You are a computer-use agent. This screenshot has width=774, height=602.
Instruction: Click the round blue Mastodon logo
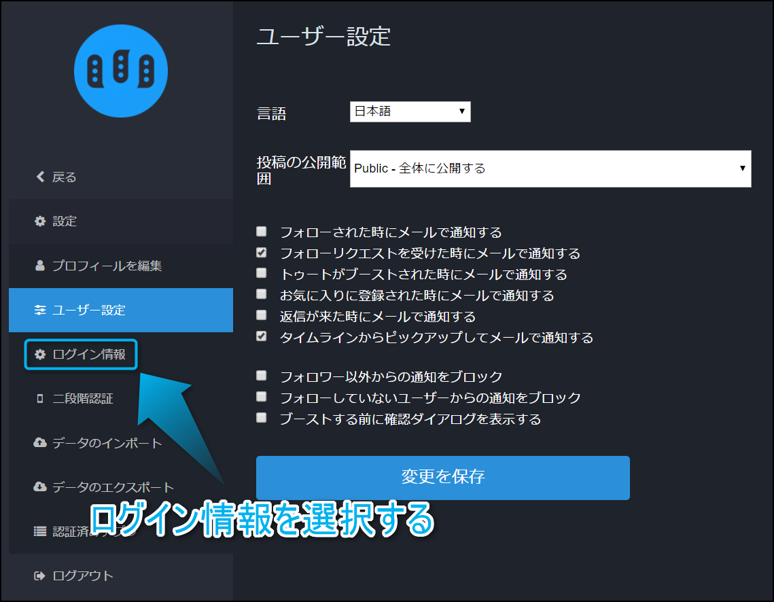point(121,71)
